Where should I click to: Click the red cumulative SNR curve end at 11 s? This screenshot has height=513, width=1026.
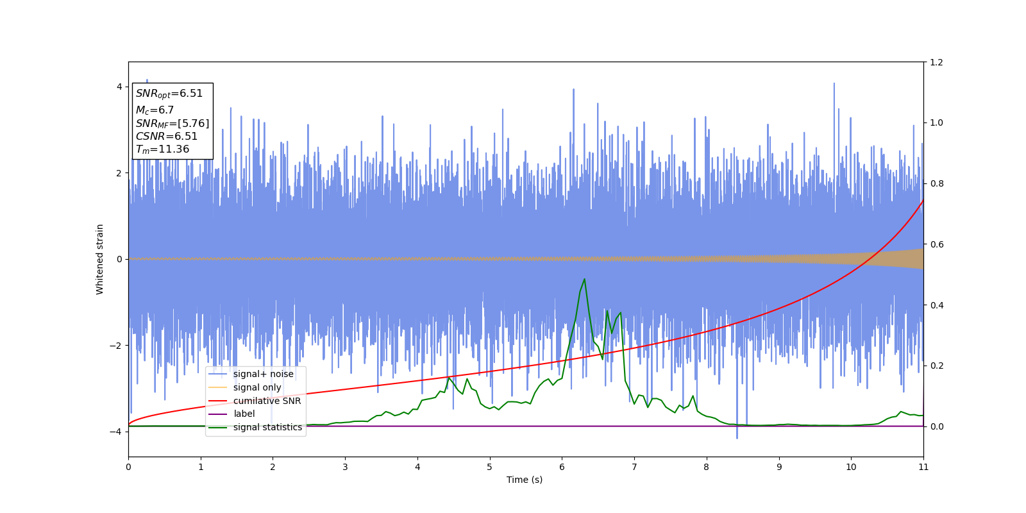922,201
